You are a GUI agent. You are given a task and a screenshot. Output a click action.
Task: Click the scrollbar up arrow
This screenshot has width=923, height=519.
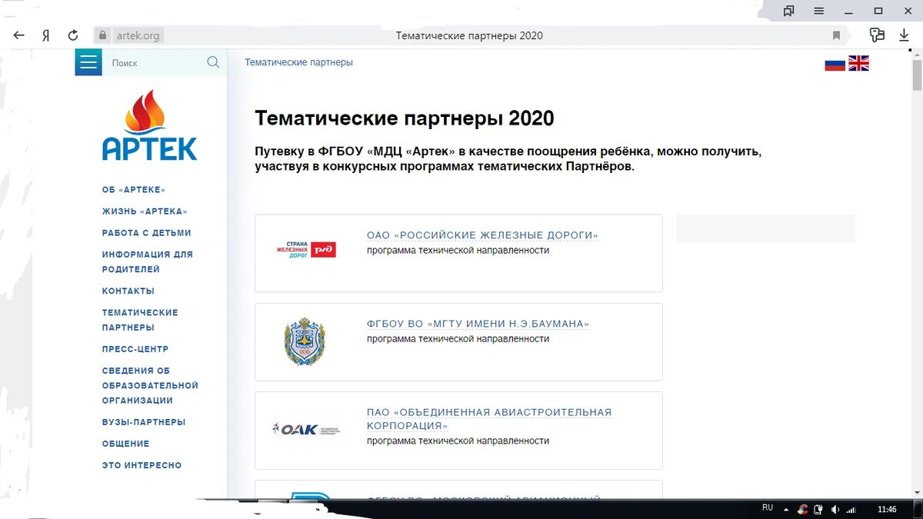tap(917, 54)
